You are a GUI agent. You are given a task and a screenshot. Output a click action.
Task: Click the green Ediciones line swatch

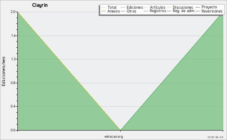[123, 8]
